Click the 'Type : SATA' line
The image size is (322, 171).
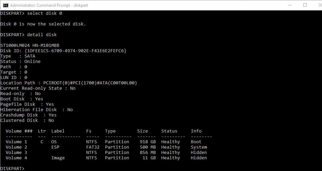(18, 56)
